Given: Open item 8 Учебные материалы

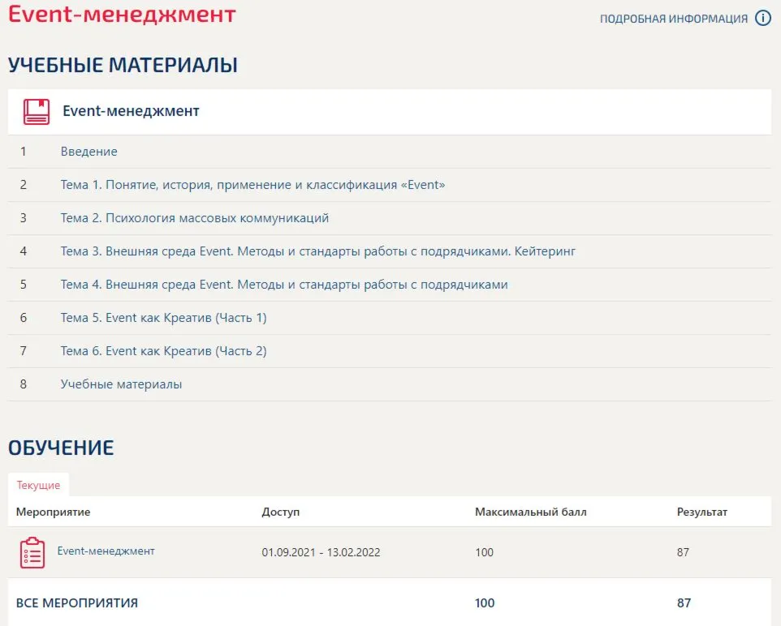Looking at the screenshot, I should pyautogui.click(x=121, y=384).
